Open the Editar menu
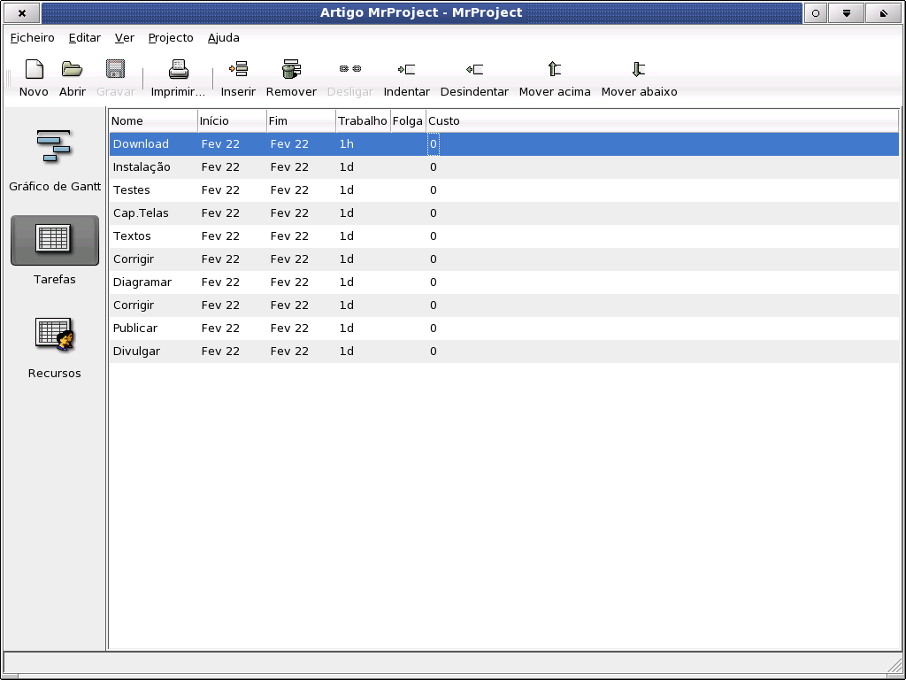The height and width of the screenshot is (680, 906). pyautogui.click(x=84, y=37)
